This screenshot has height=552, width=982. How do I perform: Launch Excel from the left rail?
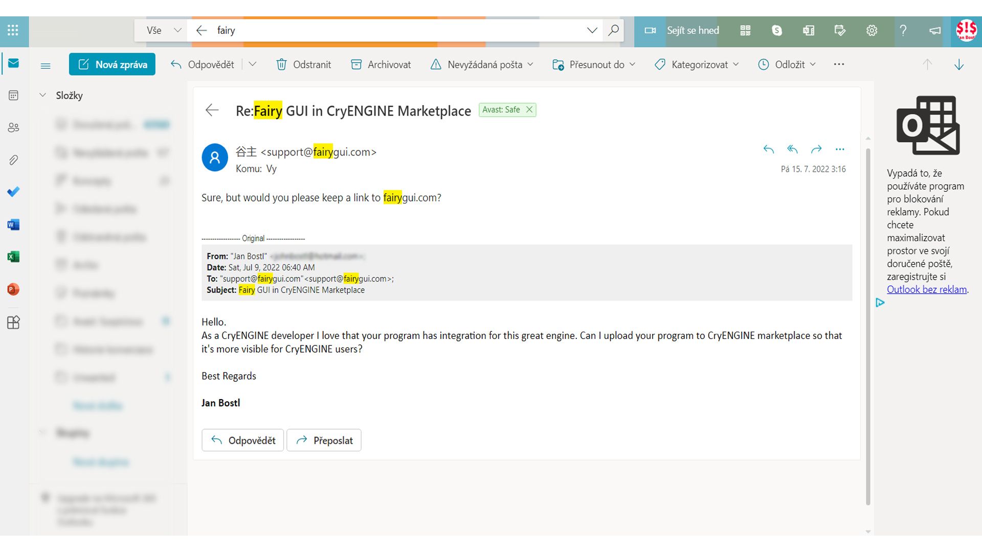[x=13, y=257]
